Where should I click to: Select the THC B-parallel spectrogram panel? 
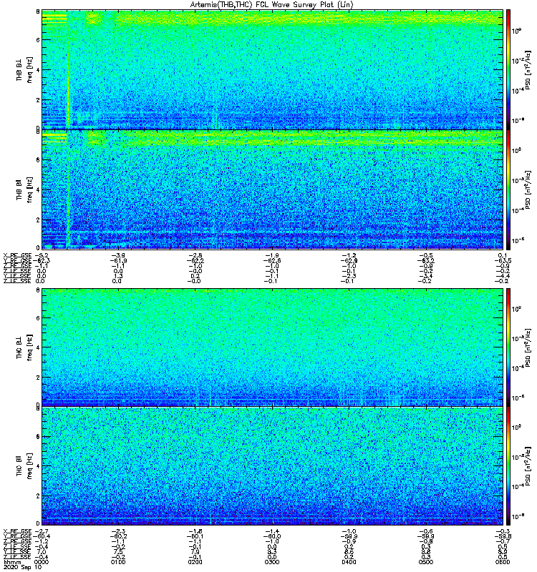[272, 466]
